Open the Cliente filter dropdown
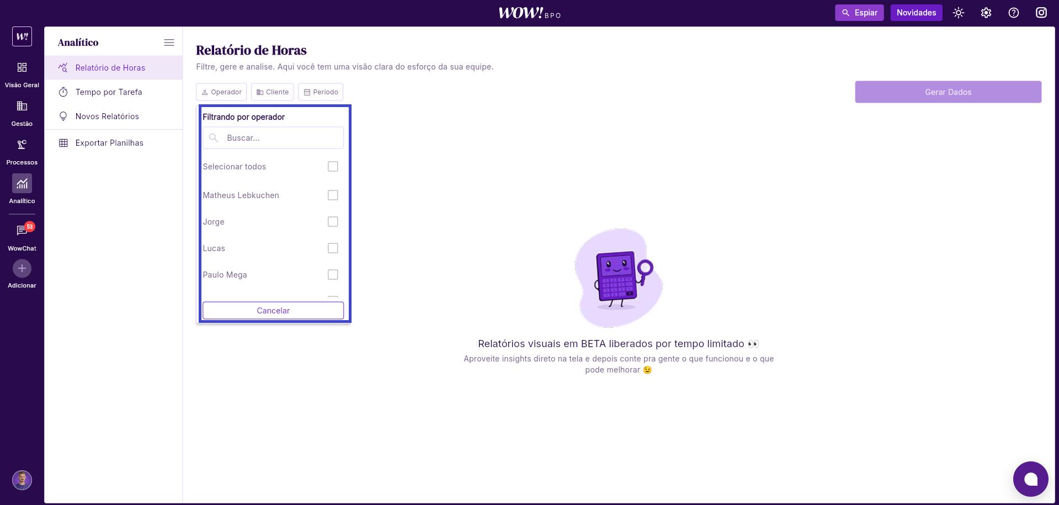 pyautogui.click(x=273, y=92)
